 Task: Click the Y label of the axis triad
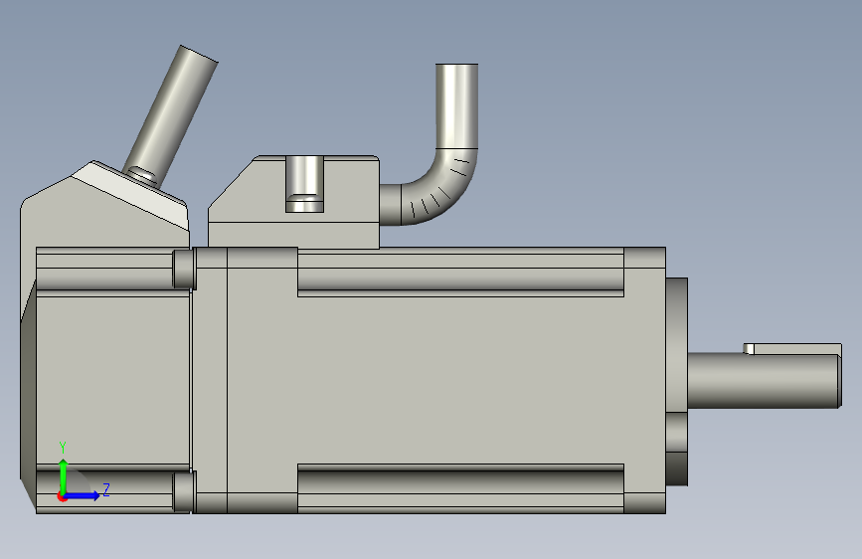coord(63,448)
